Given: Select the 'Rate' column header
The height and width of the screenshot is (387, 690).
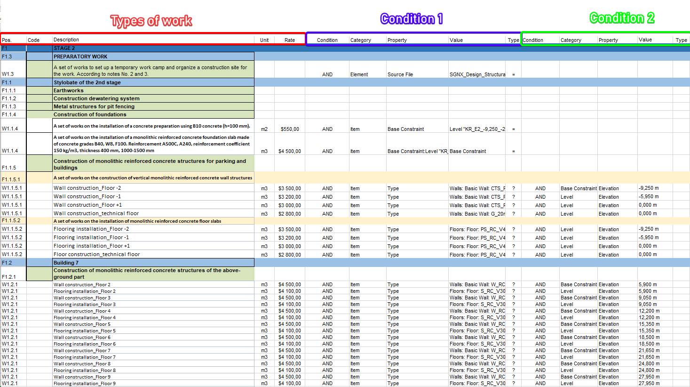Looking at the screenshot, I should pos(290,40).
